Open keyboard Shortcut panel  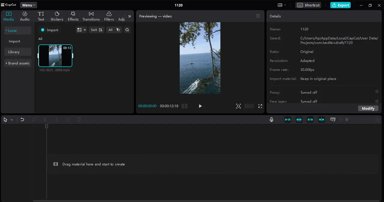(308, 5)
